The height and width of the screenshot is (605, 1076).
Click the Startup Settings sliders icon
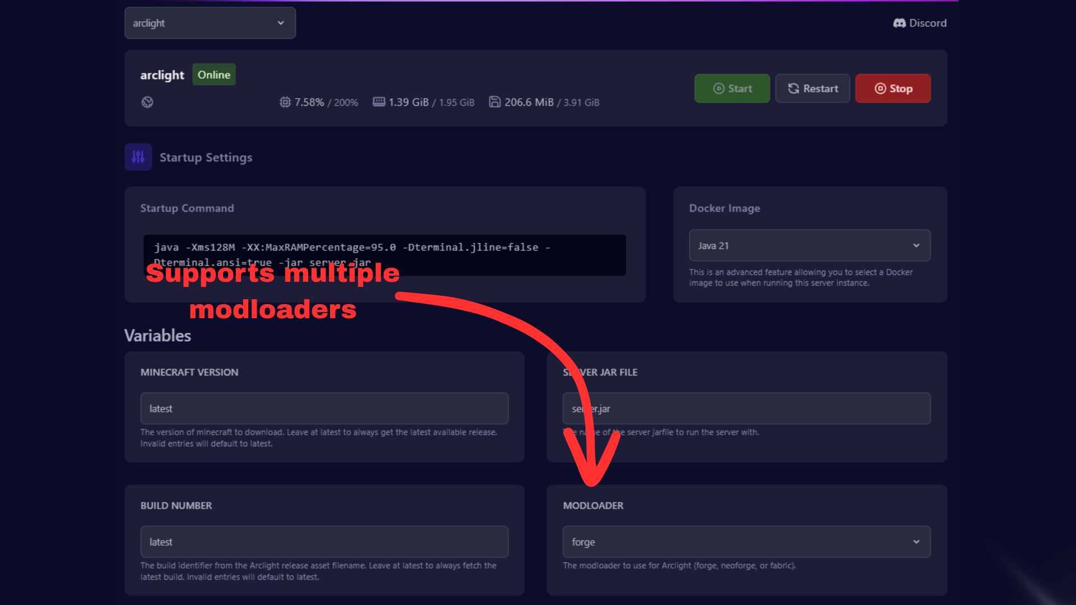click(x=138, y=157)
